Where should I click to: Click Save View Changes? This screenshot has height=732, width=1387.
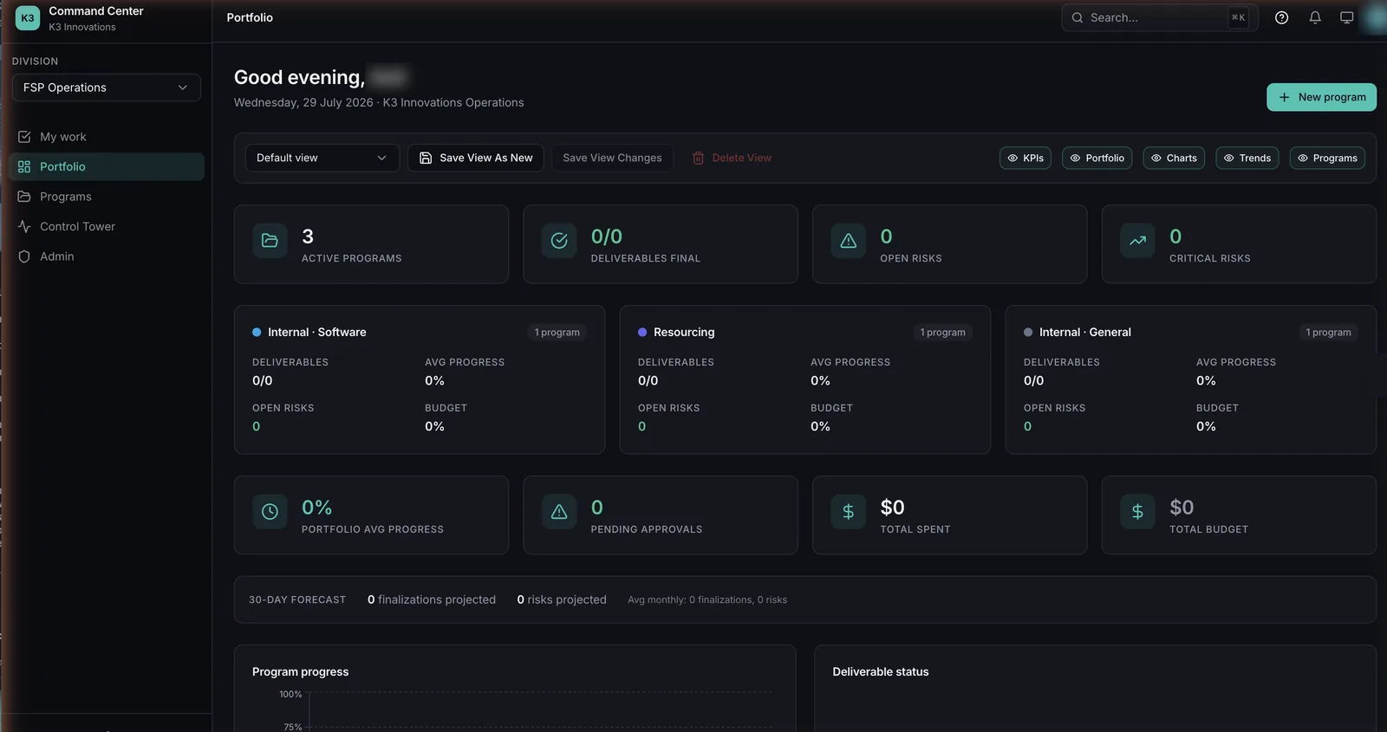pyautogui.click(x=612, y=158)
